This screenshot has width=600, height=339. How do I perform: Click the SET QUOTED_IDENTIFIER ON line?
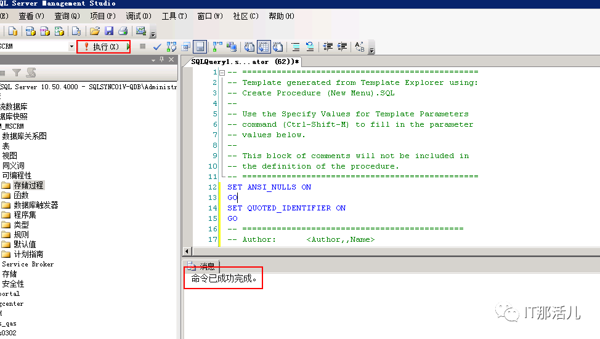[x=286, y=208]
